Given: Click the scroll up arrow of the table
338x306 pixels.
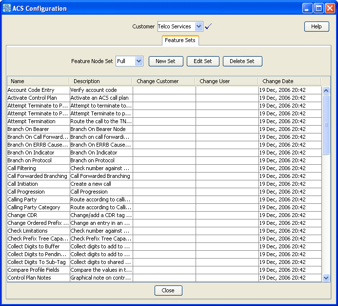Looking at the screenshot, I should 326,90.
